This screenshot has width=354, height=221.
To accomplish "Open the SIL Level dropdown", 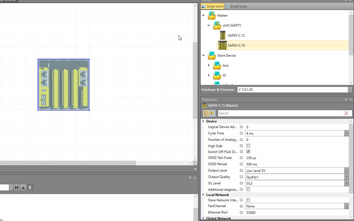I will (346, 183).
